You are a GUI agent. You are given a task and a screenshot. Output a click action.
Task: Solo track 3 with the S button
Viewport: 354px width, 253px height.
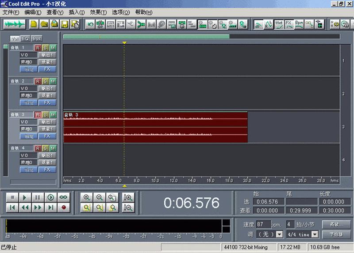pyautogui.click(x=46, y=115)
